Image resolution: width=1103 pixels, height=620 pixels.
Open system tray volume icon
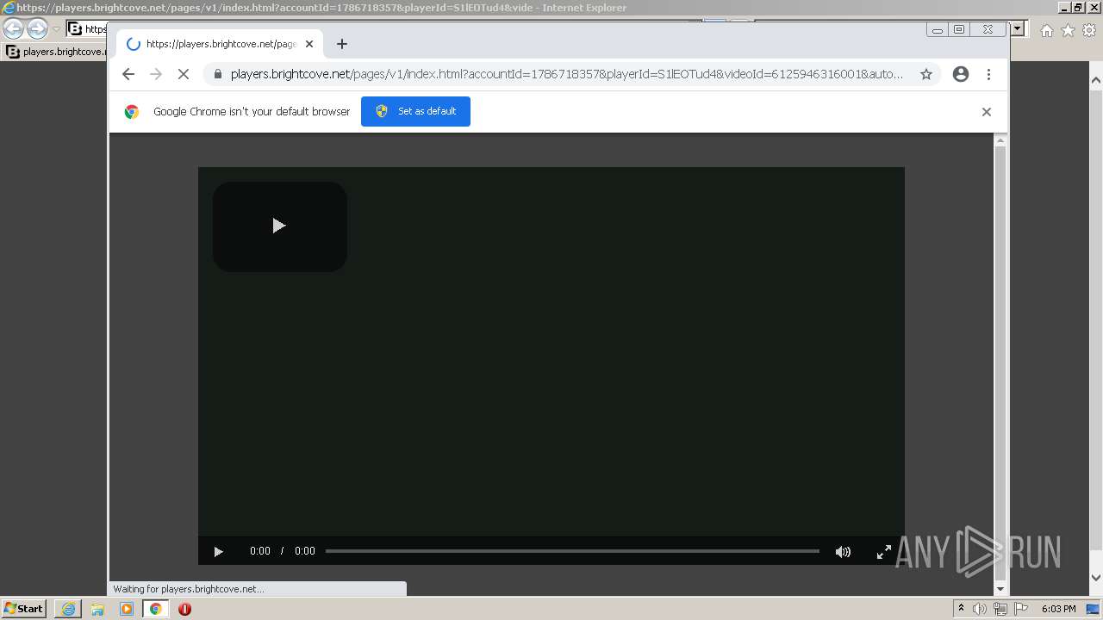point(980,609)
